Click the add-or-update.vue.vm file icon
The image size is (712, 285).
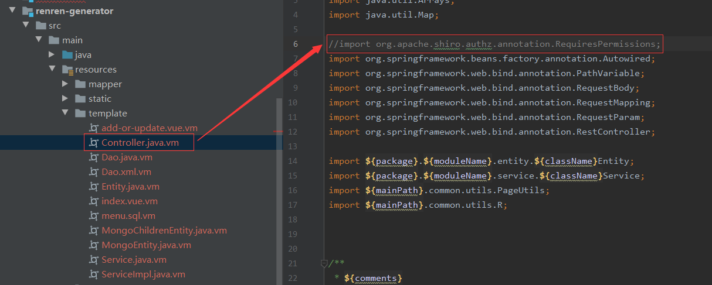tap(93, 128)
